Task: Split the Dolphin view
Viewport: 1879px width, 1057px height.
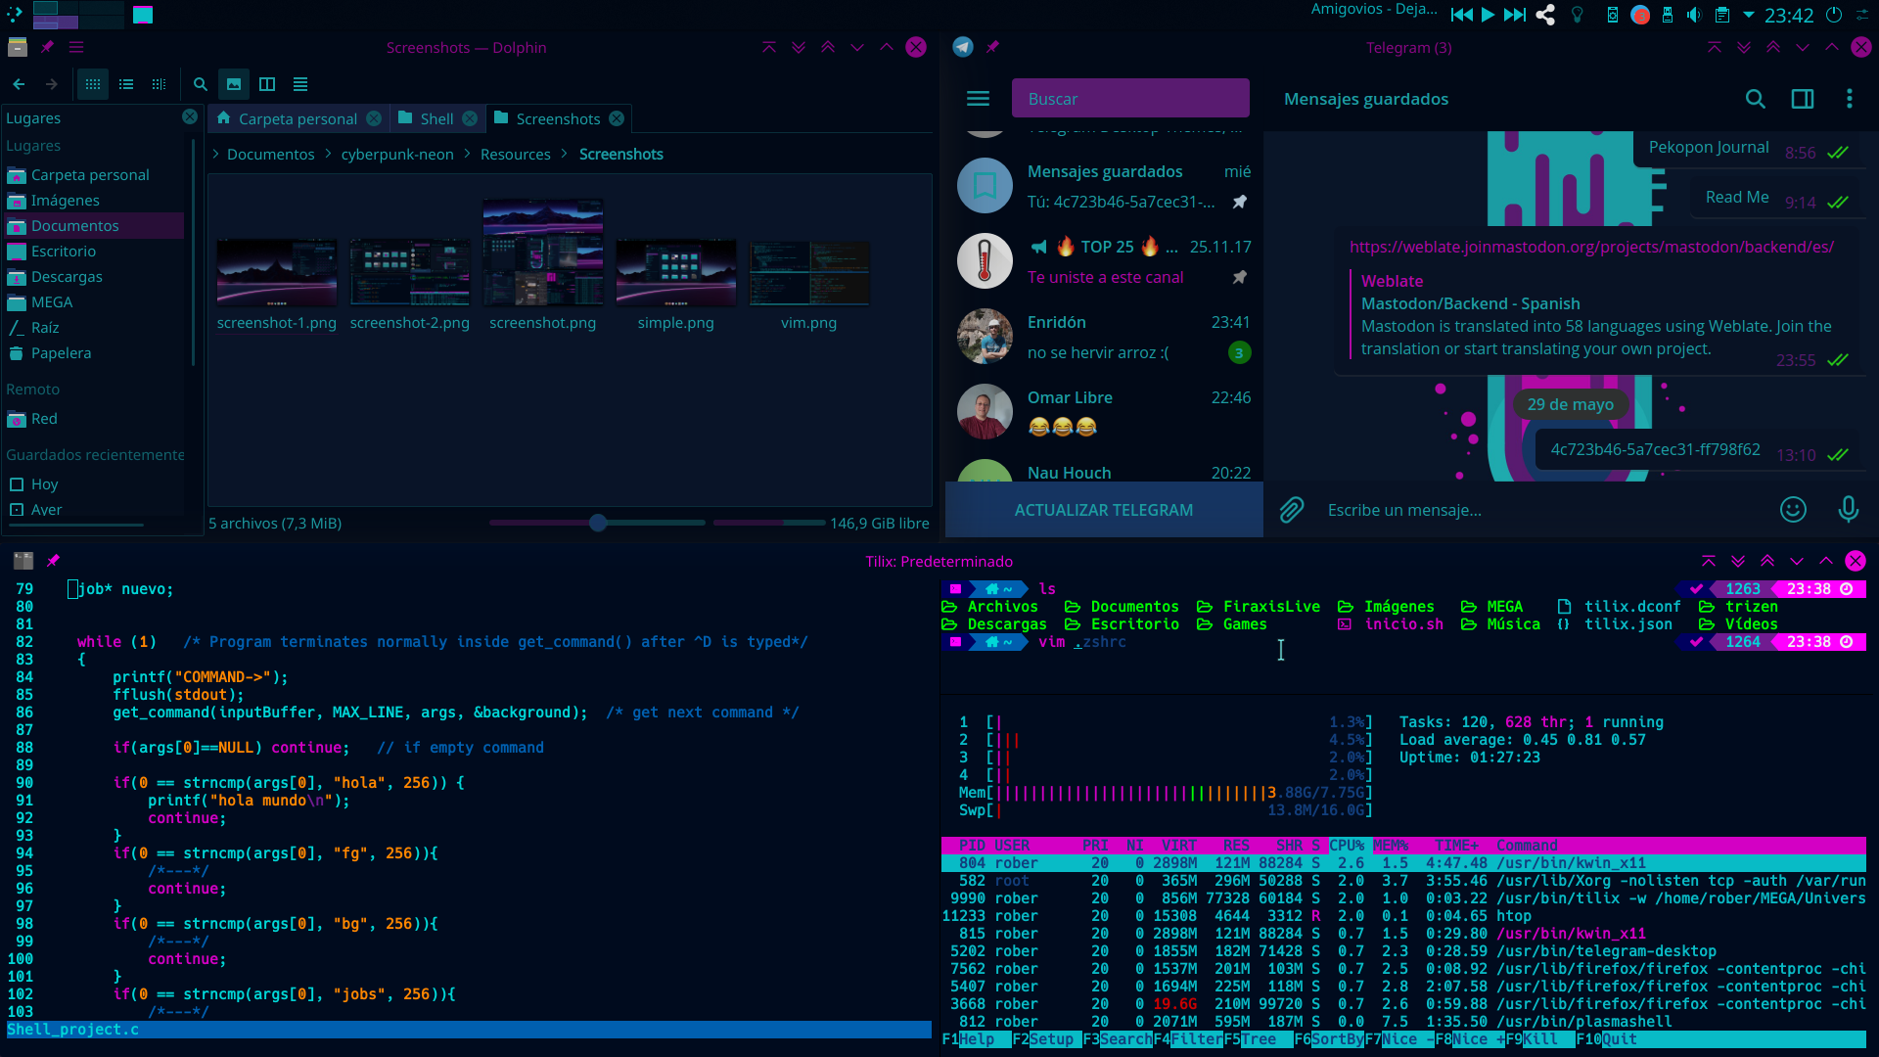Action: [267, 84]
